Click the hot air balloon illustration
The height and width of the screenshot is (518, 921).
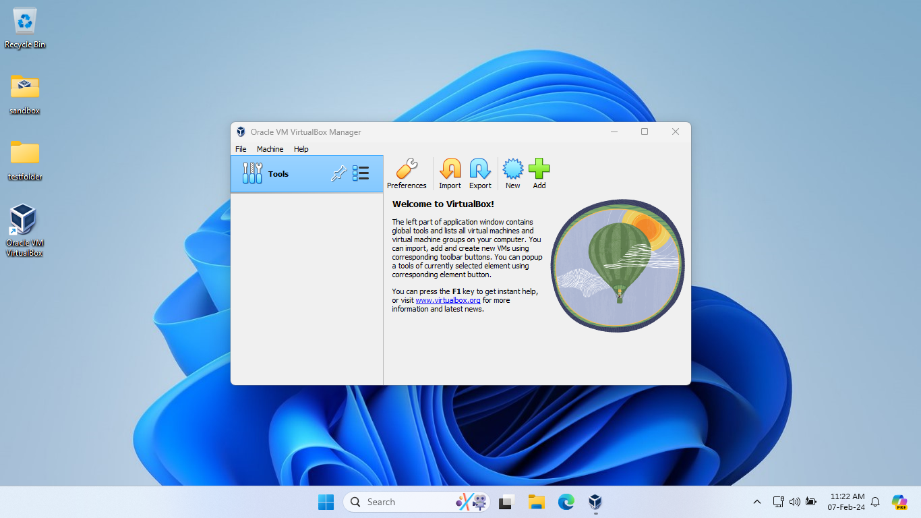click(x=618, y=266)
